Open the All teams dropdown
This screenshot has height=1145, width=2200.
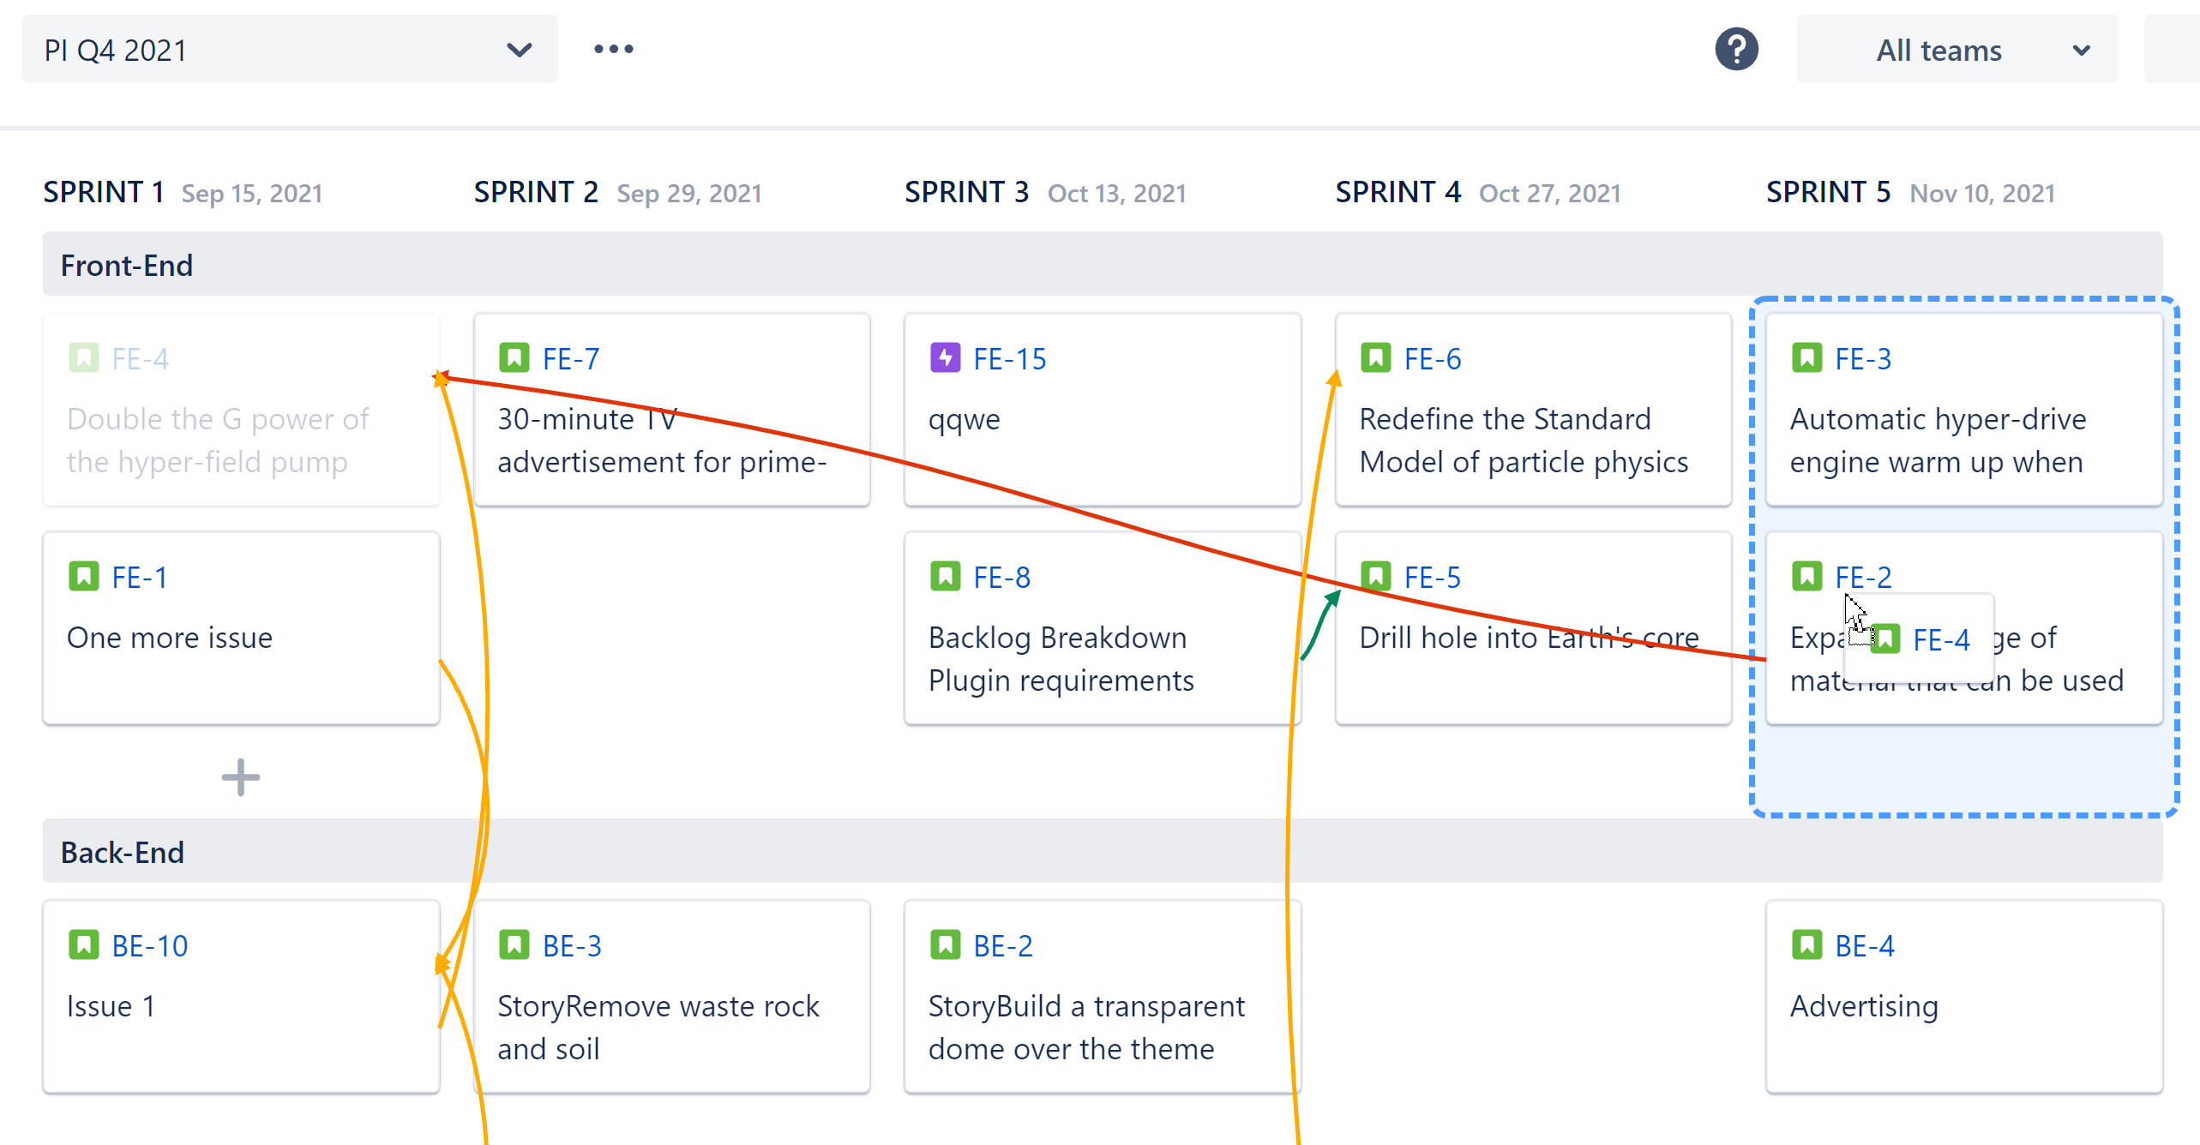(x=1957, y=50)
